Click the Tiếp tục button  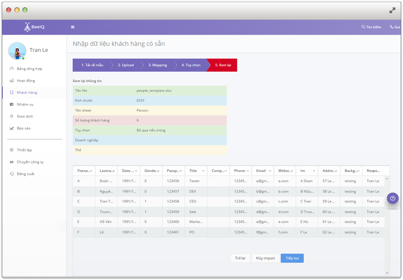tap(292, 258)
